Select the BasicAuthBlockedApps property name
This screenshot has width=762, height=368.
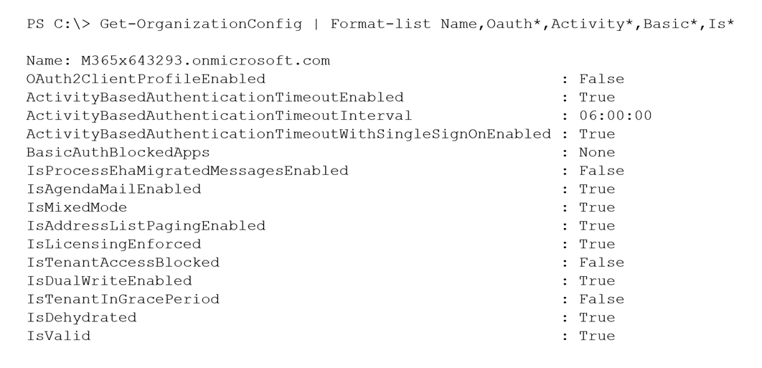[118, 153]
